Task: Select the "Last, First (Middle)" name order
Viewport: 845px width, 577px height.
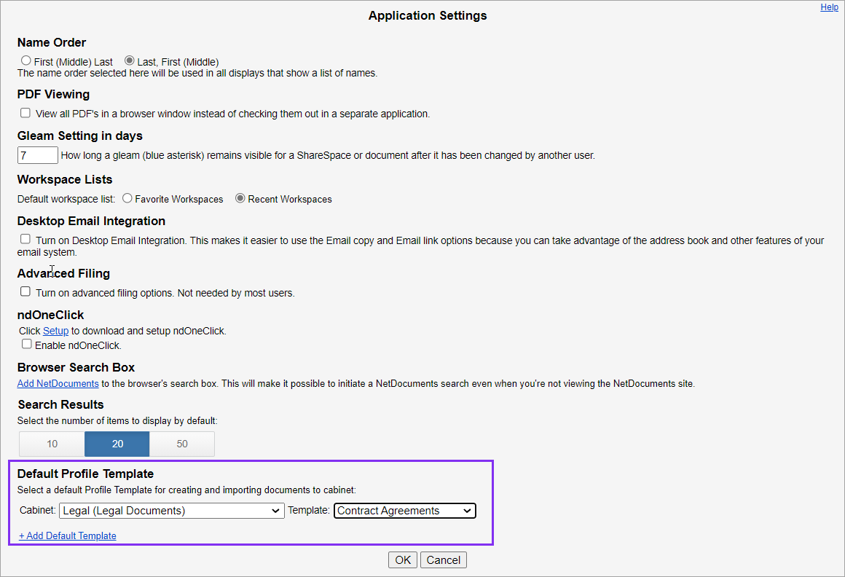Action: point(129,61)
